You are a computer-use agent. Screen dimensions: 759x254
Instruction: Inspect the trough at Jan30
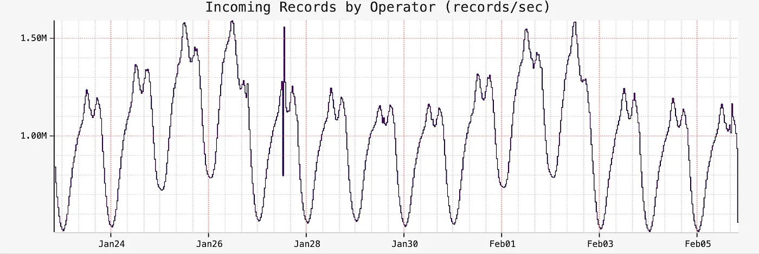(x=405, y=225)
